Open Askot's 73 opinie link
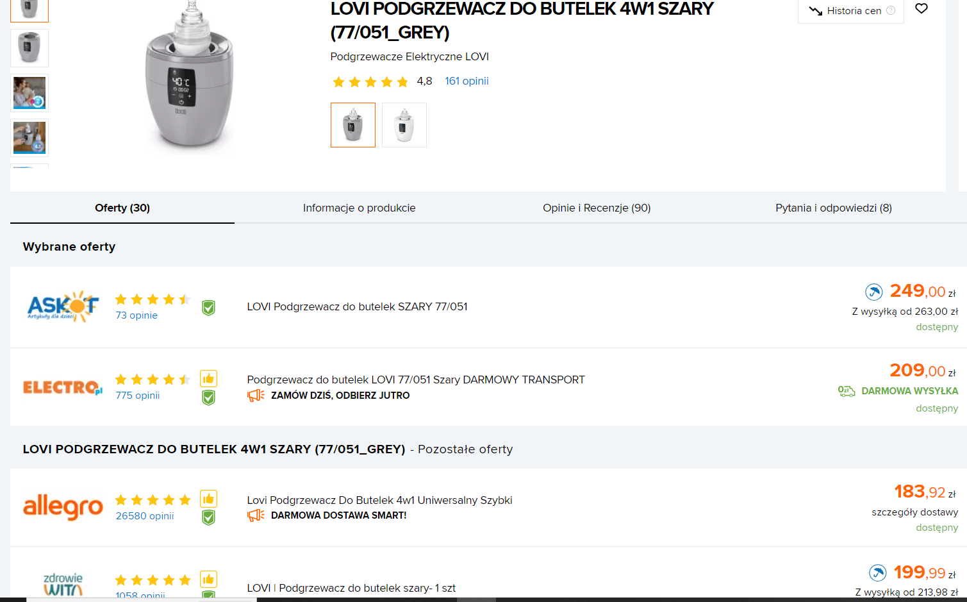967x602 pixels. click(136, 315)
